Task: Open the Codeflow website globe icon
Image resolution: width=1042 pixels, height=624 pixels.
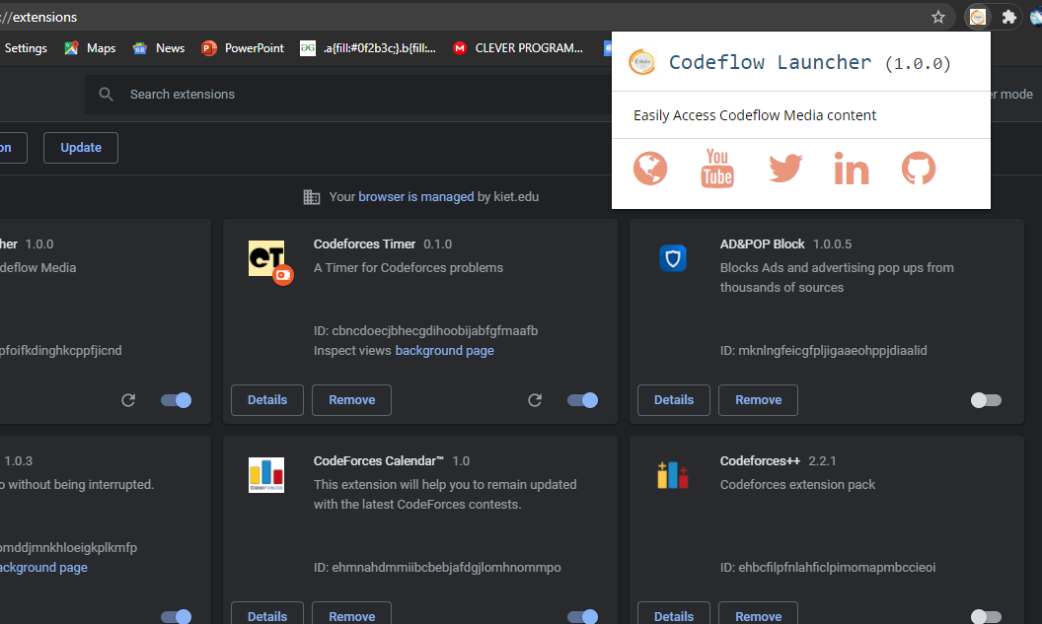Action: pos(650,169)
